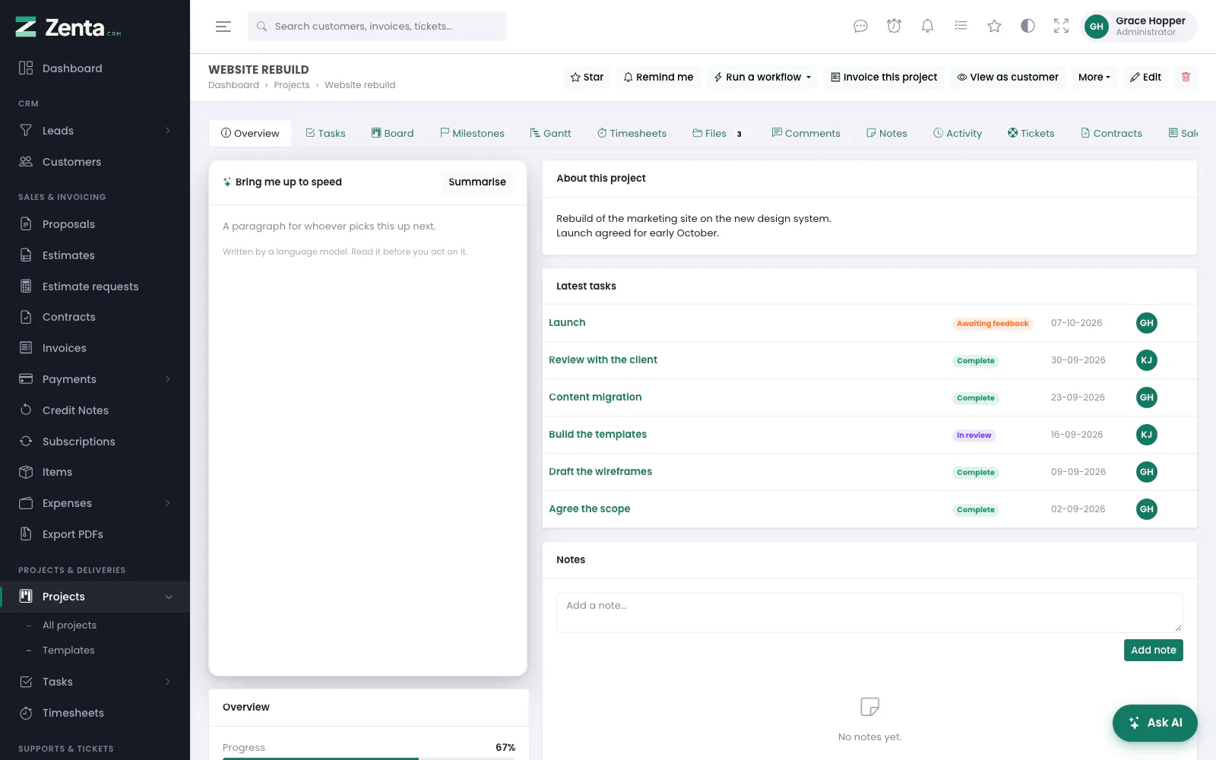Collapse the Projects submenu chevron

[x=169, y=597]
